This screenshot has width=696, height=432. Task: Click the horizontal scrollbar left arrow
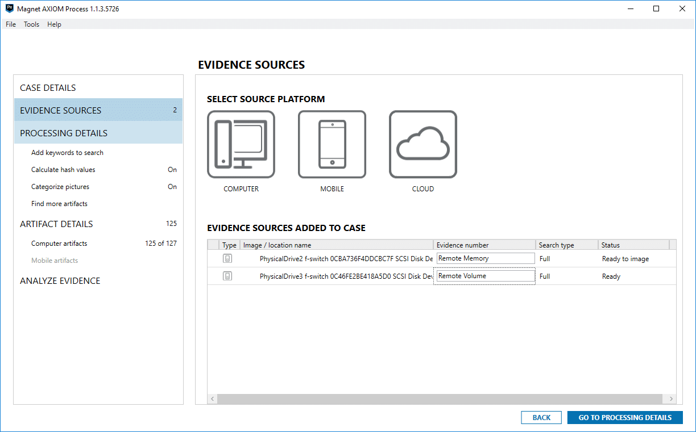(213, 399)
